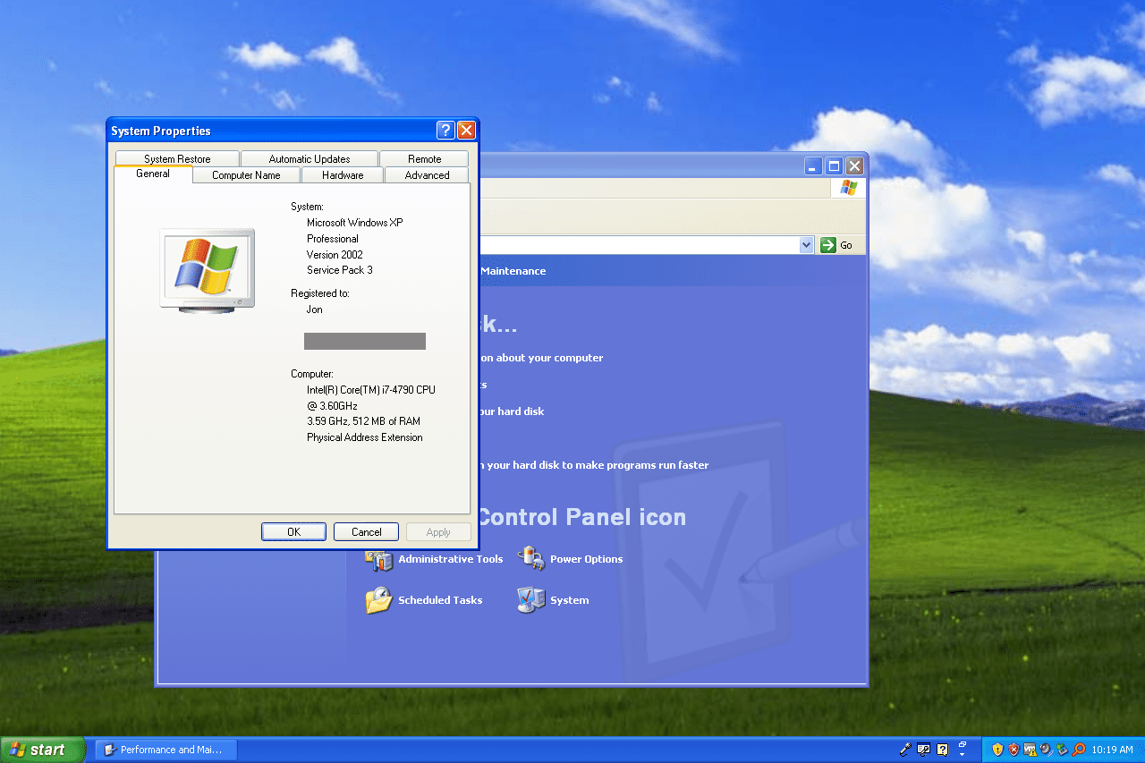Click the greyed-out Apply button

pyautogui.click(x=438, y=531)
